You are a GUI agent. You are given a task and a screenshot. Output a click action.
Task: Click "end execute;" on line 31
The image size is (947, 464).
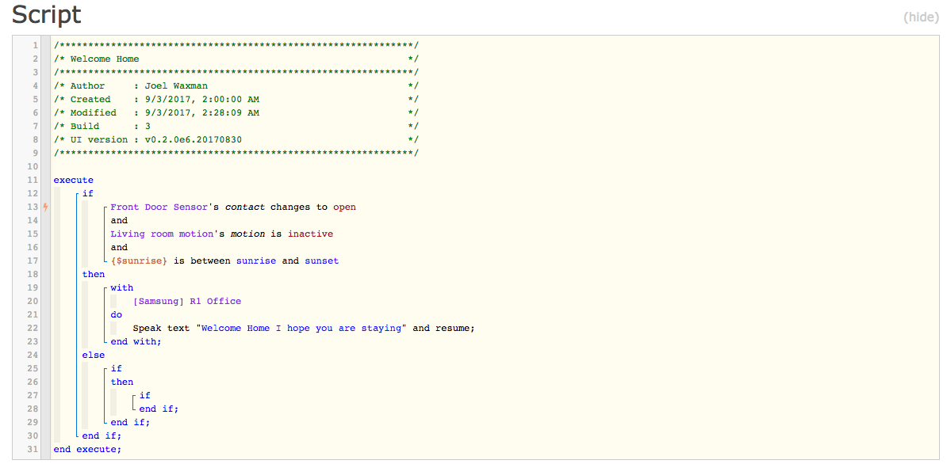click(x=87, y=450)
